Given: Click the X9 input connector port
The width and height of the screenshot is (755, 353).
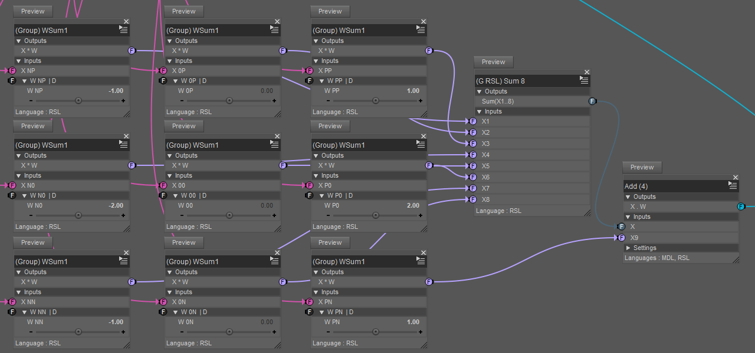Looking at the screenshot, I should [x=621, y=238].
